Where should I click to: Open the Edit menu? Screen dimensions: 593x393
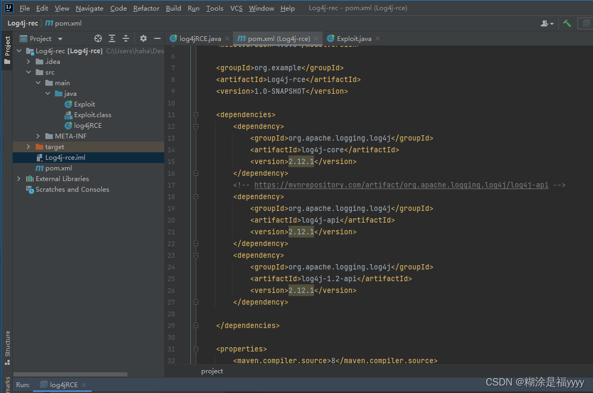tap(42, 8)
